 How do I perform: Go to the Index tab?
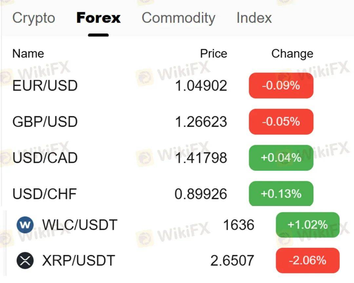click(x=254, y=18)
